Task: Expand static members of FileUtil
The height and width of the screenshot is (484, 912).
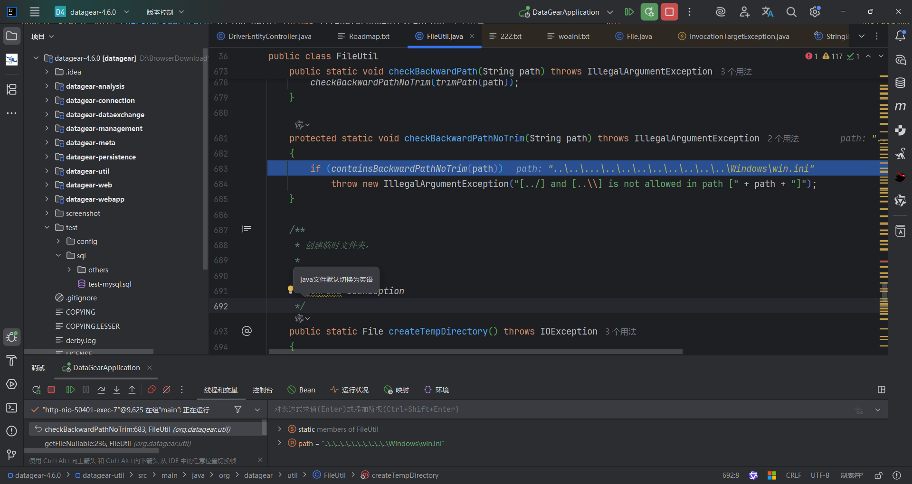Action: pos(279,429)
